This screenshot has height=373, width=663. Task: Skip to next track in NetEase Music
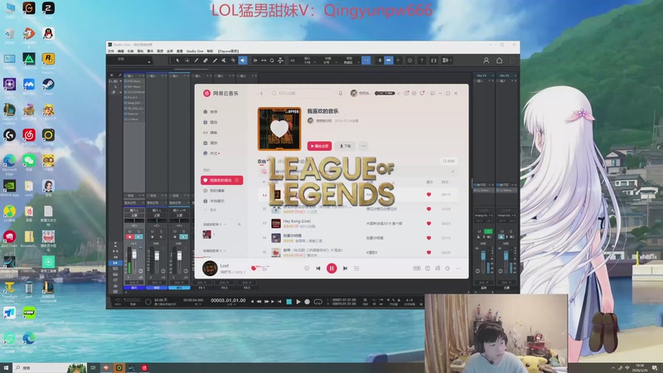345,268
